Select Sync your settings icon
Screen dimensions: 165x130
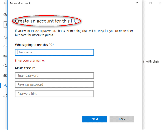click(x=5, y=95)
